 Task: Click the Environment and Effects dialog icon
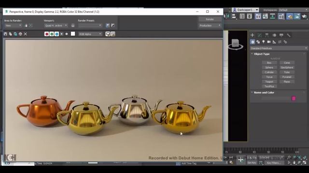(x=112, y=25)
